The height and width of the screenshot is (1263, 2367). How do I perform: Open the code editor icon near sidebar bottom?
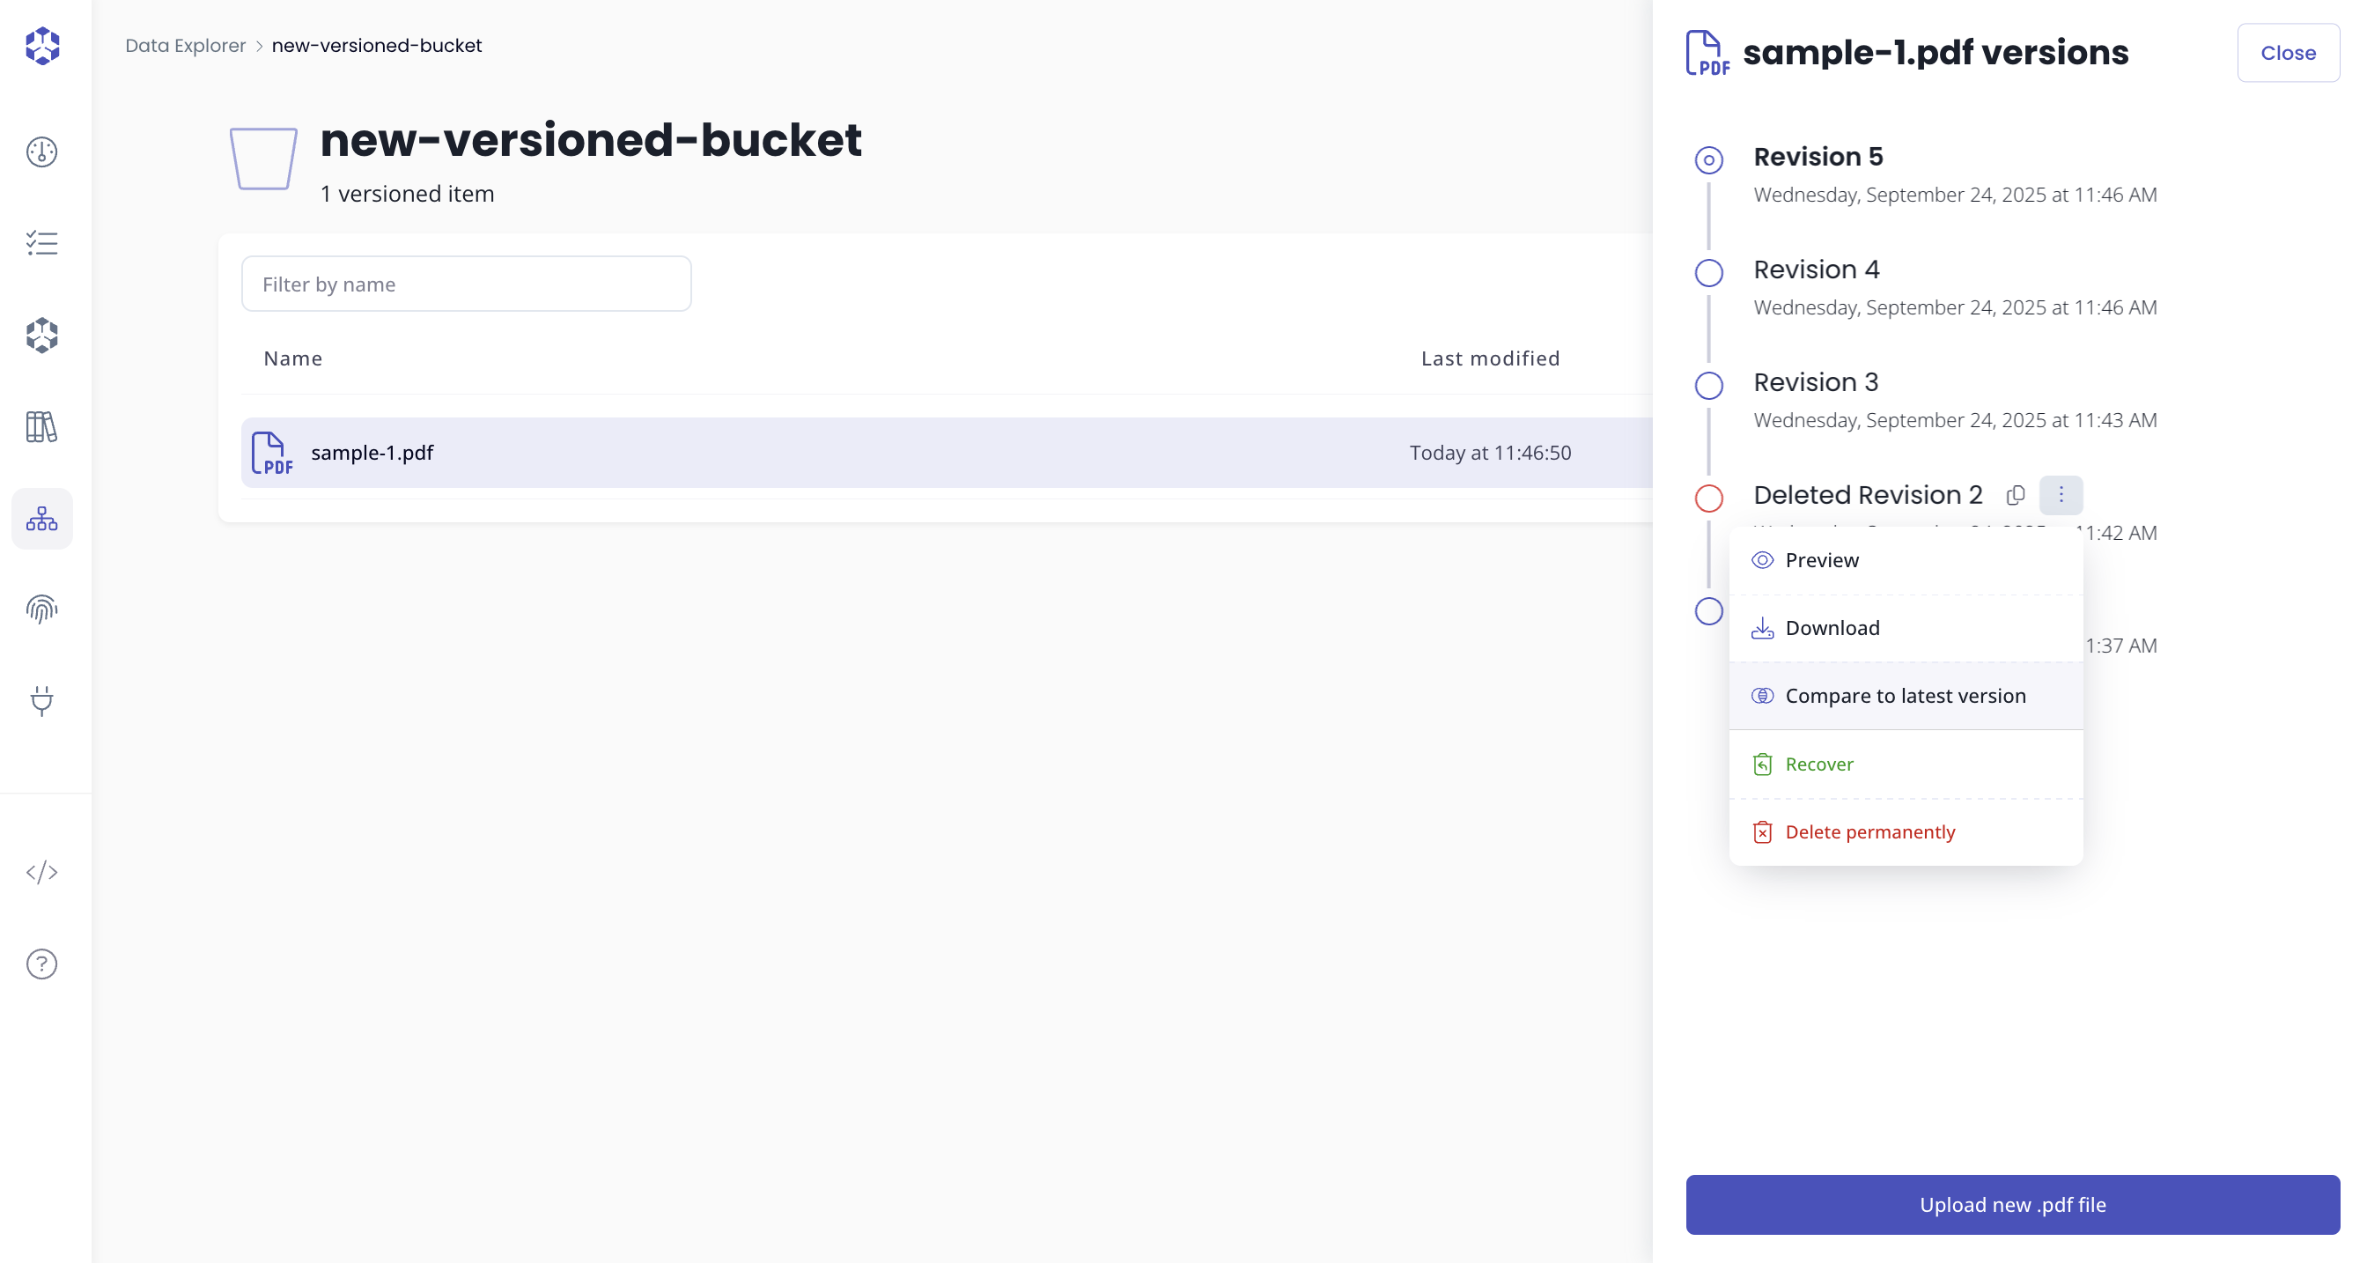[x=42, y=873]
